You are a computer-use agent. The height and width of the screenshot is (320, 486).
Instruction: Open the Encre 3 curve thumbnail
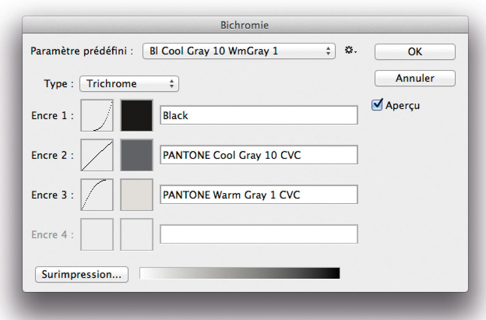click(97, 195)
